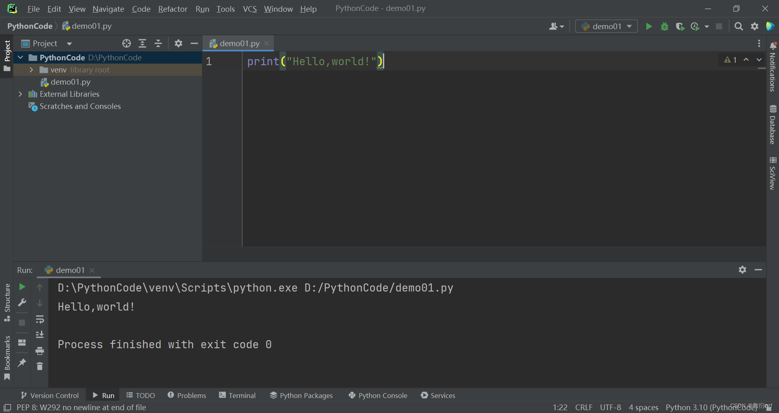Open the Code With Me user icon
Viewport: 779px width, 413px height.
556,26
